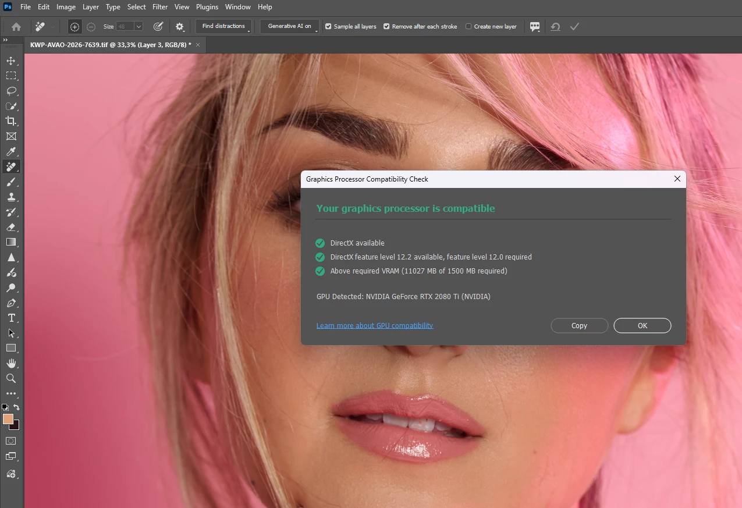Click the peach foreground color swatch
The width and height of the screenshot is (742, 508).
click(7, 418)
